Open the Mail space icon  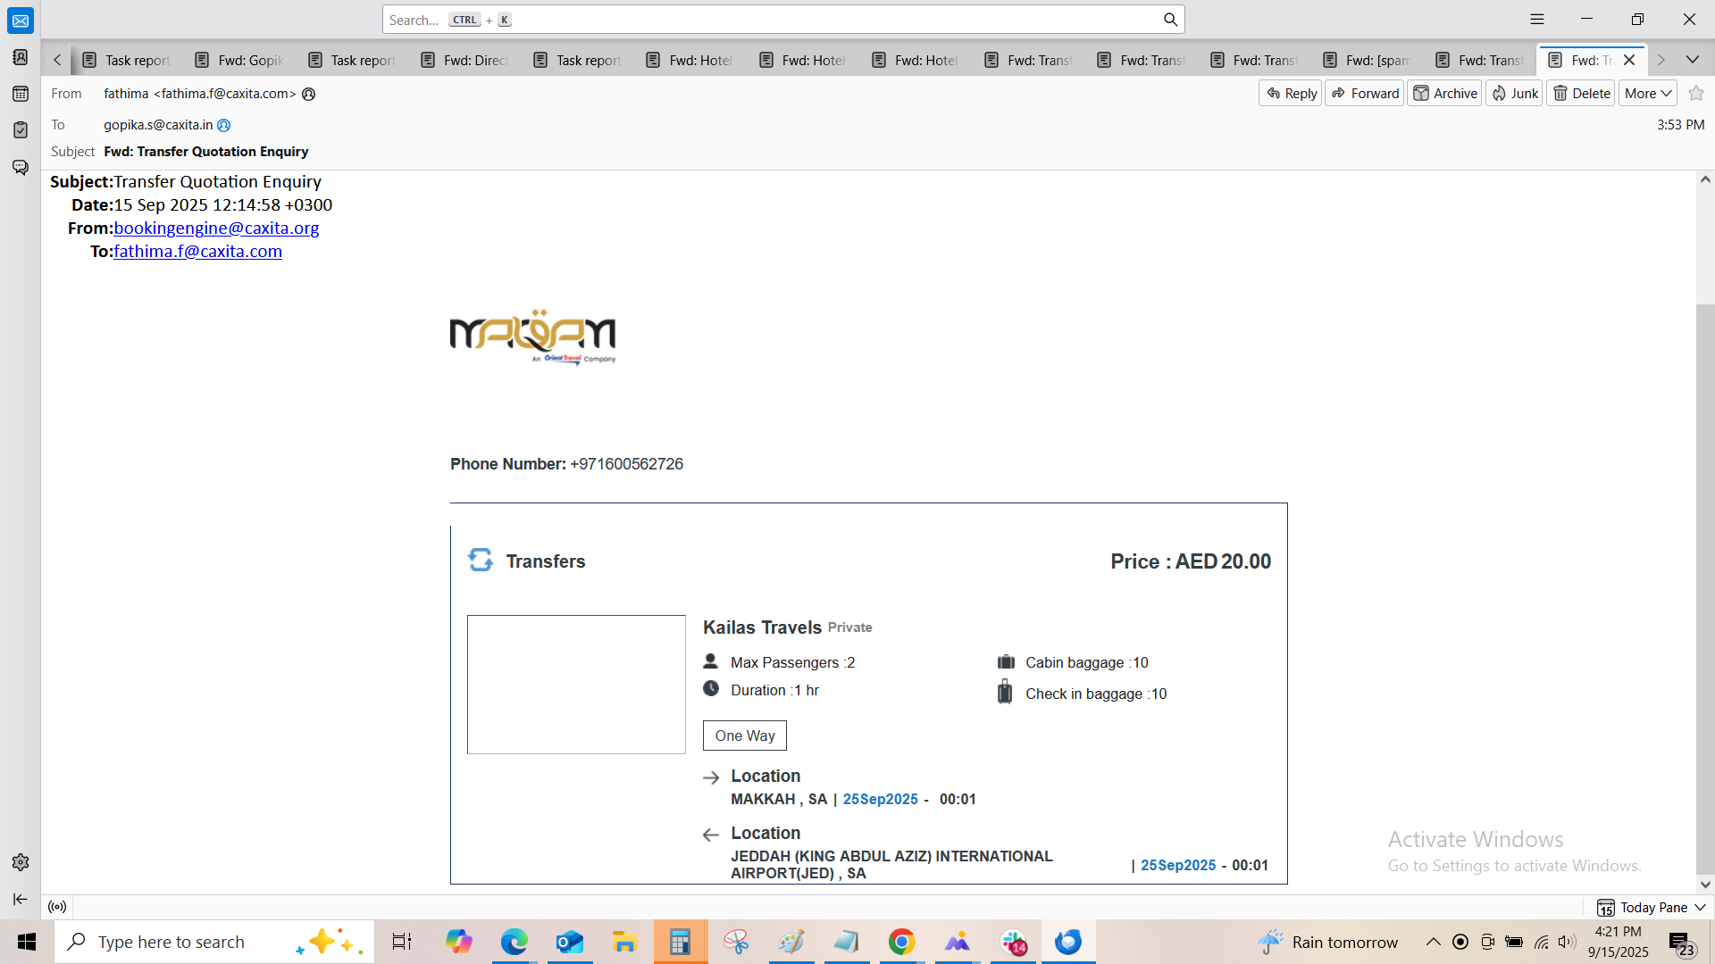[20, 21]
